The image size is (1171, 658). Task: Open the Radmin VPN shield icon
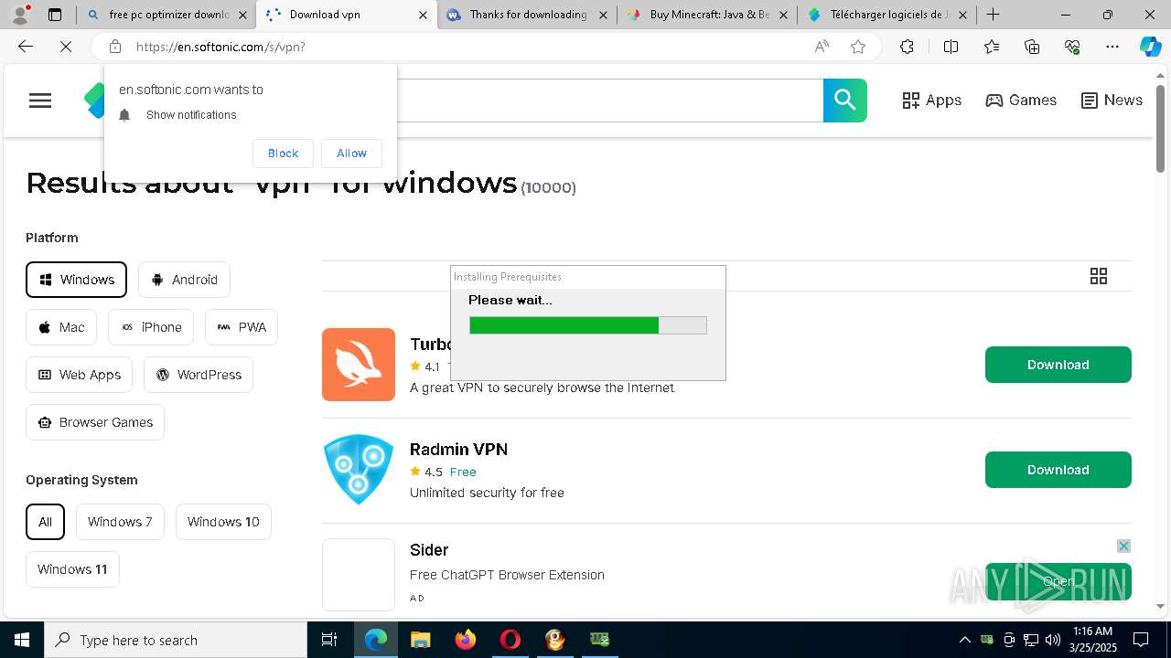click(x=359, y=470)
